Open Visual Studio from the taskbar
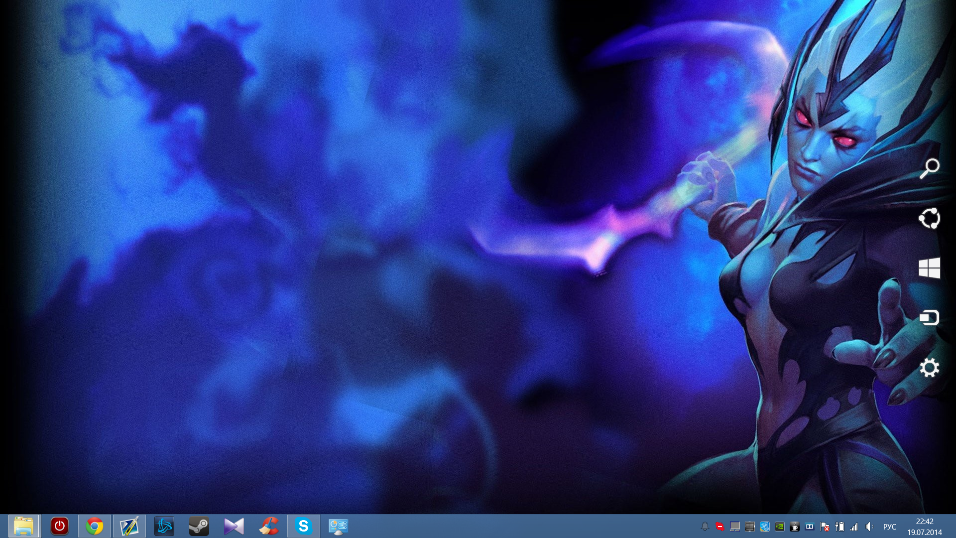Viewport: 956px width, 538px height. [234, 526]
